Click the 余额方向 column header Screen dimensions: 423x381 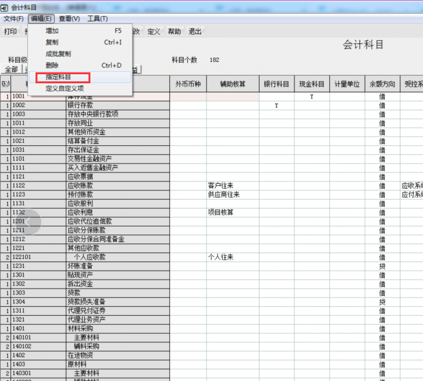tap(382, 84)
